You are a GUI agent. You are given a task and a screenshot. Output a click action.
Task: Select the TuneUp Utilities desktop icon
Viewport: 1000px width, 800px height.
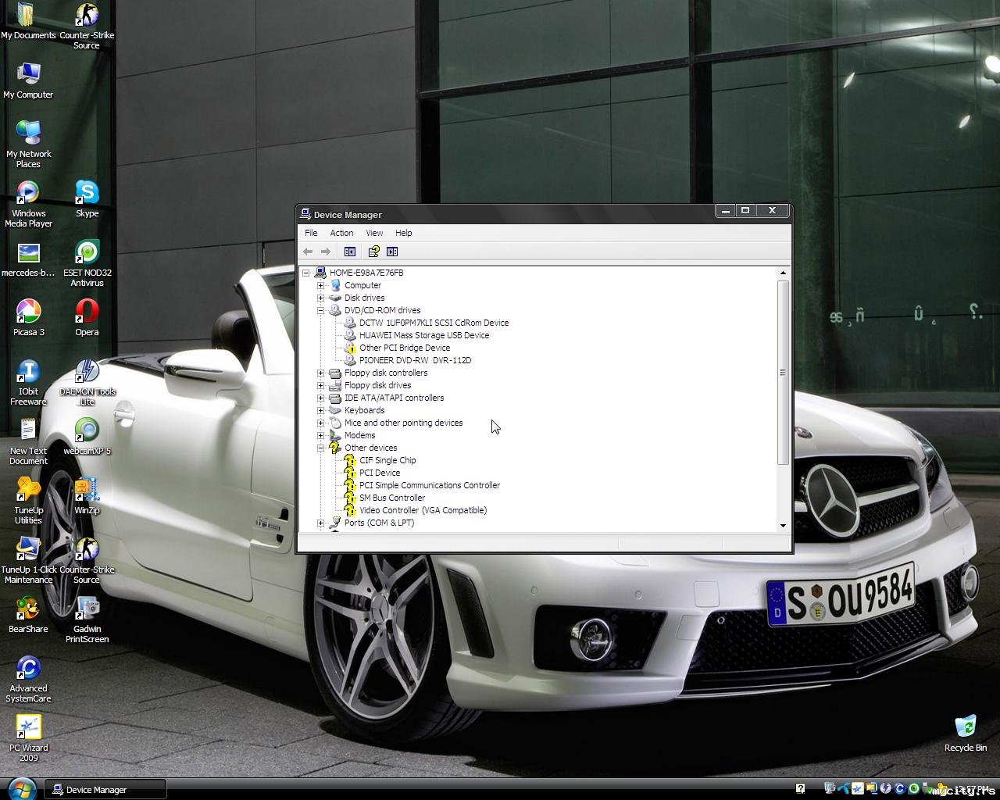[x=28, y=501]
